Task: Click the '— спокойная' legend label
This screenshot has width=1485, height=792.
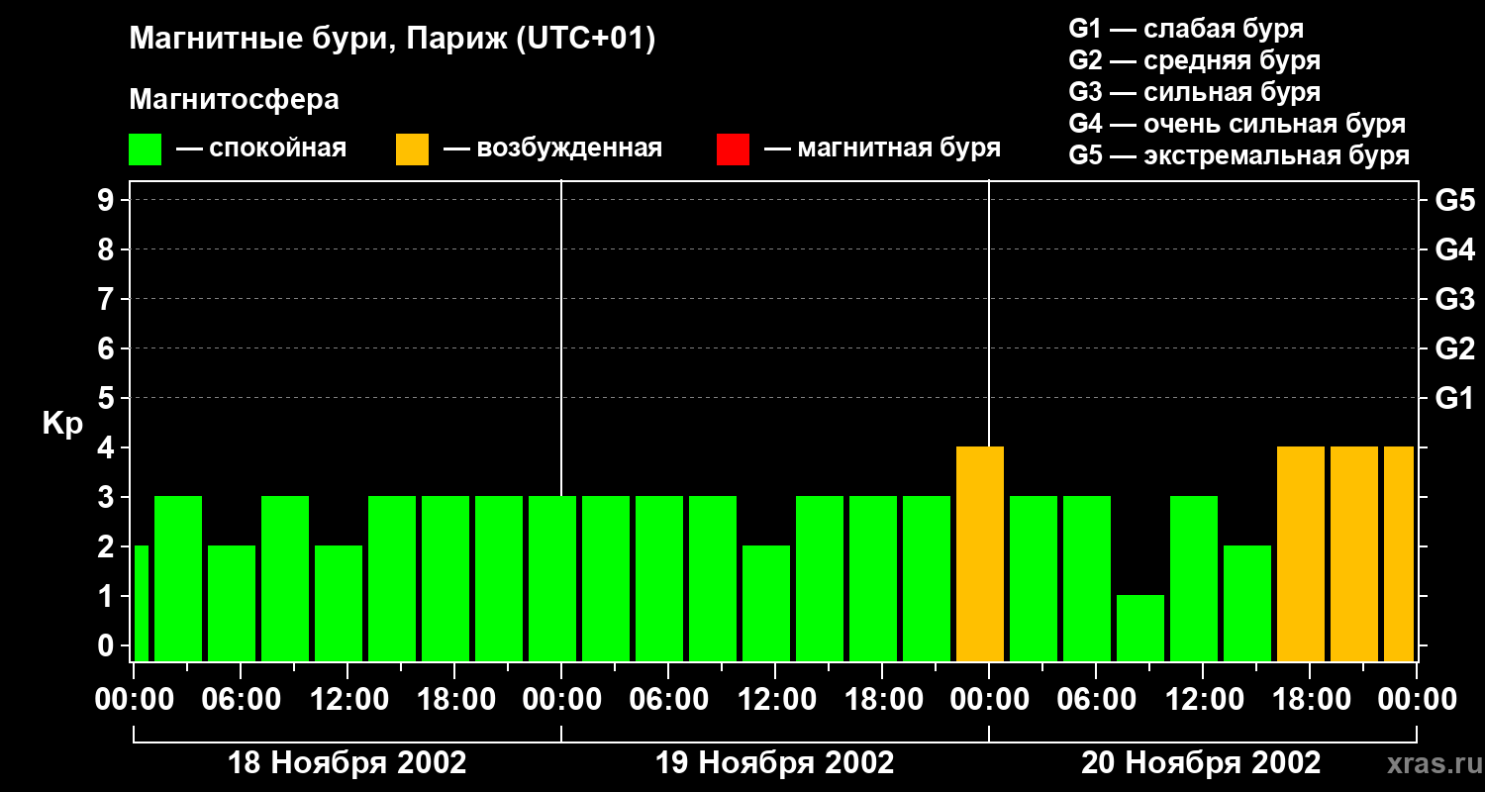Action: click(x=261, y=148)
